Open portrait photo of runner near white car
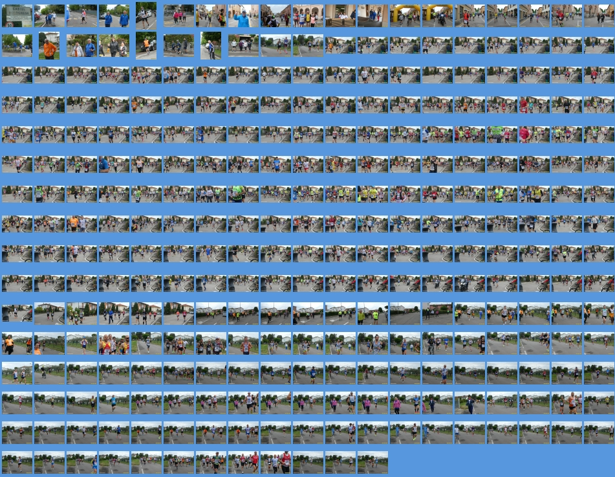The image size is (615, 477). coord(146,13)
